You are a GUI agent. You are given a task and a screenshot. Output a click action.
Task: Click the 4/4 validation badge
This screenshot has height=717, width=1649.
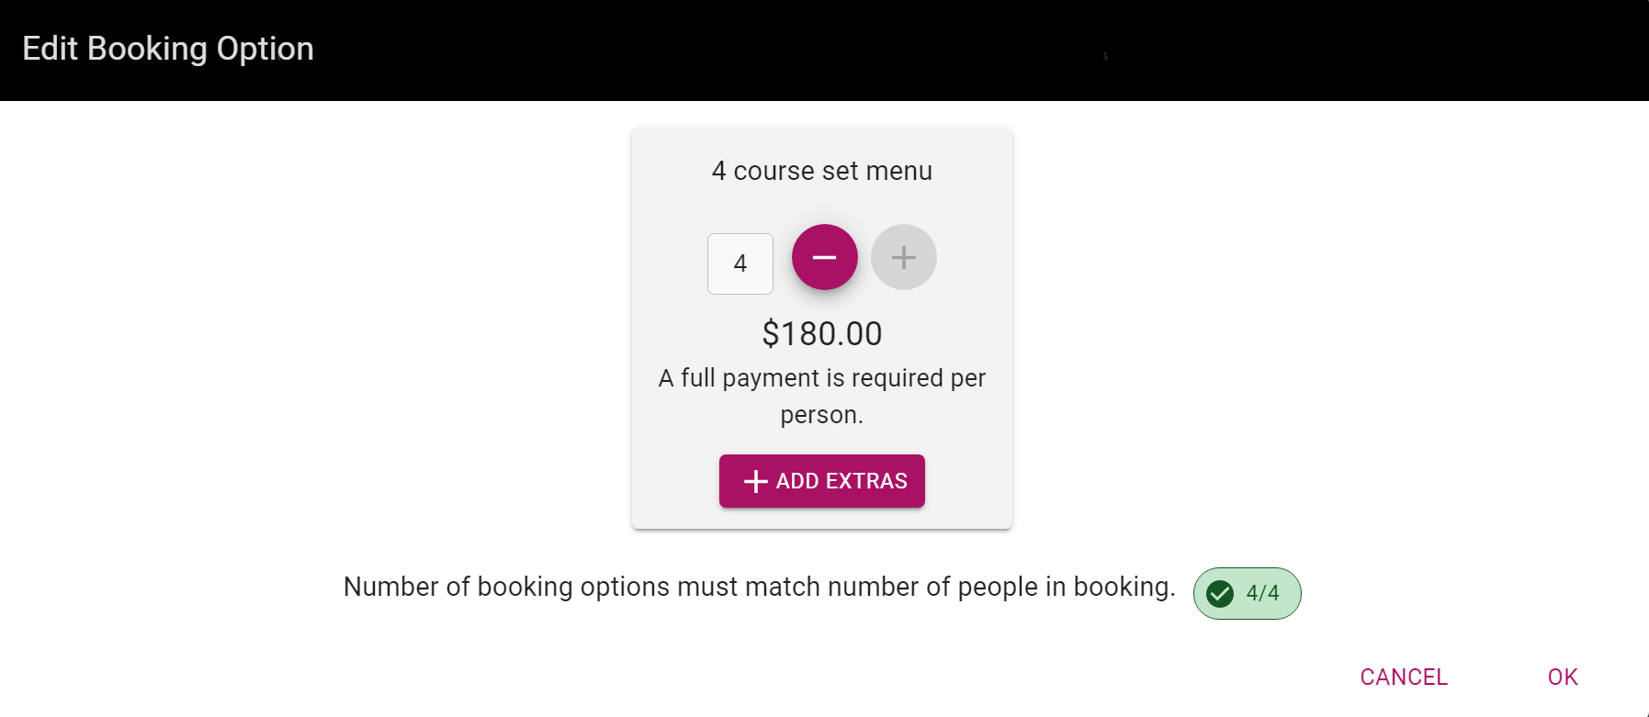coord(1247,593)
